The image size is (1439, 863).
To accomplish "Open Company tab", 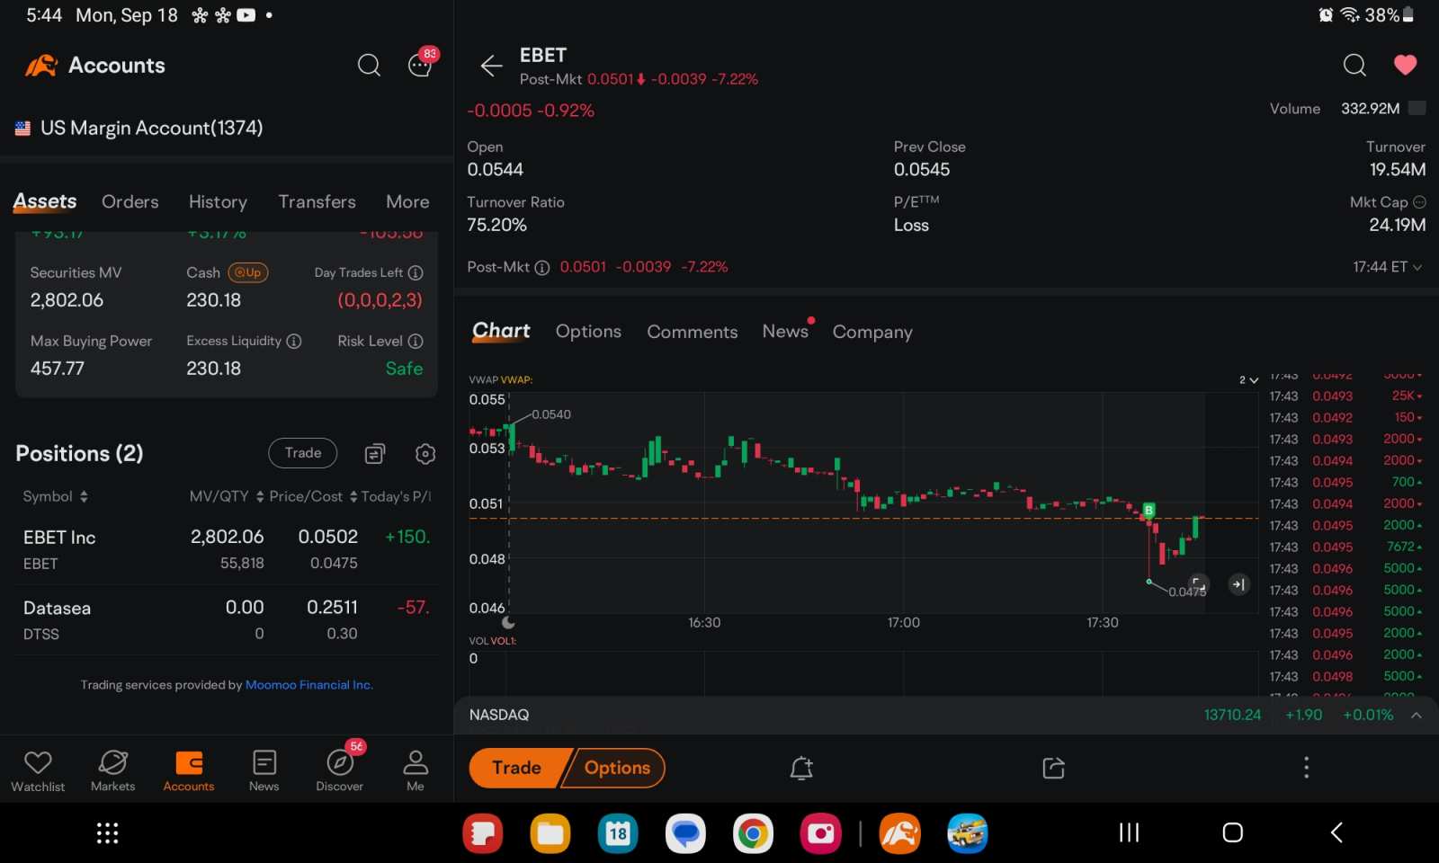I will [872, 332].
